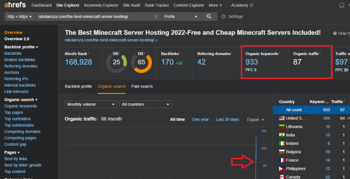The height and width of the screenshot is (179, 350).
Task: Open Academy external link
Action: coord(242,5)
